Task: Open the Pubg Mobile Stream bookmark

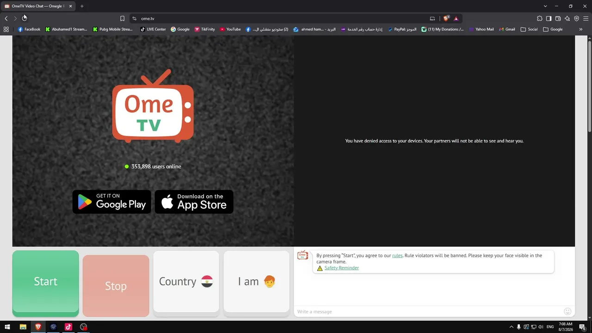Action: pyautogui.click(x=113, y=29)
